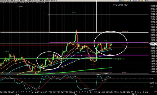
Task: Click the 25.00 stochastic level label
Action: point(152,87)
